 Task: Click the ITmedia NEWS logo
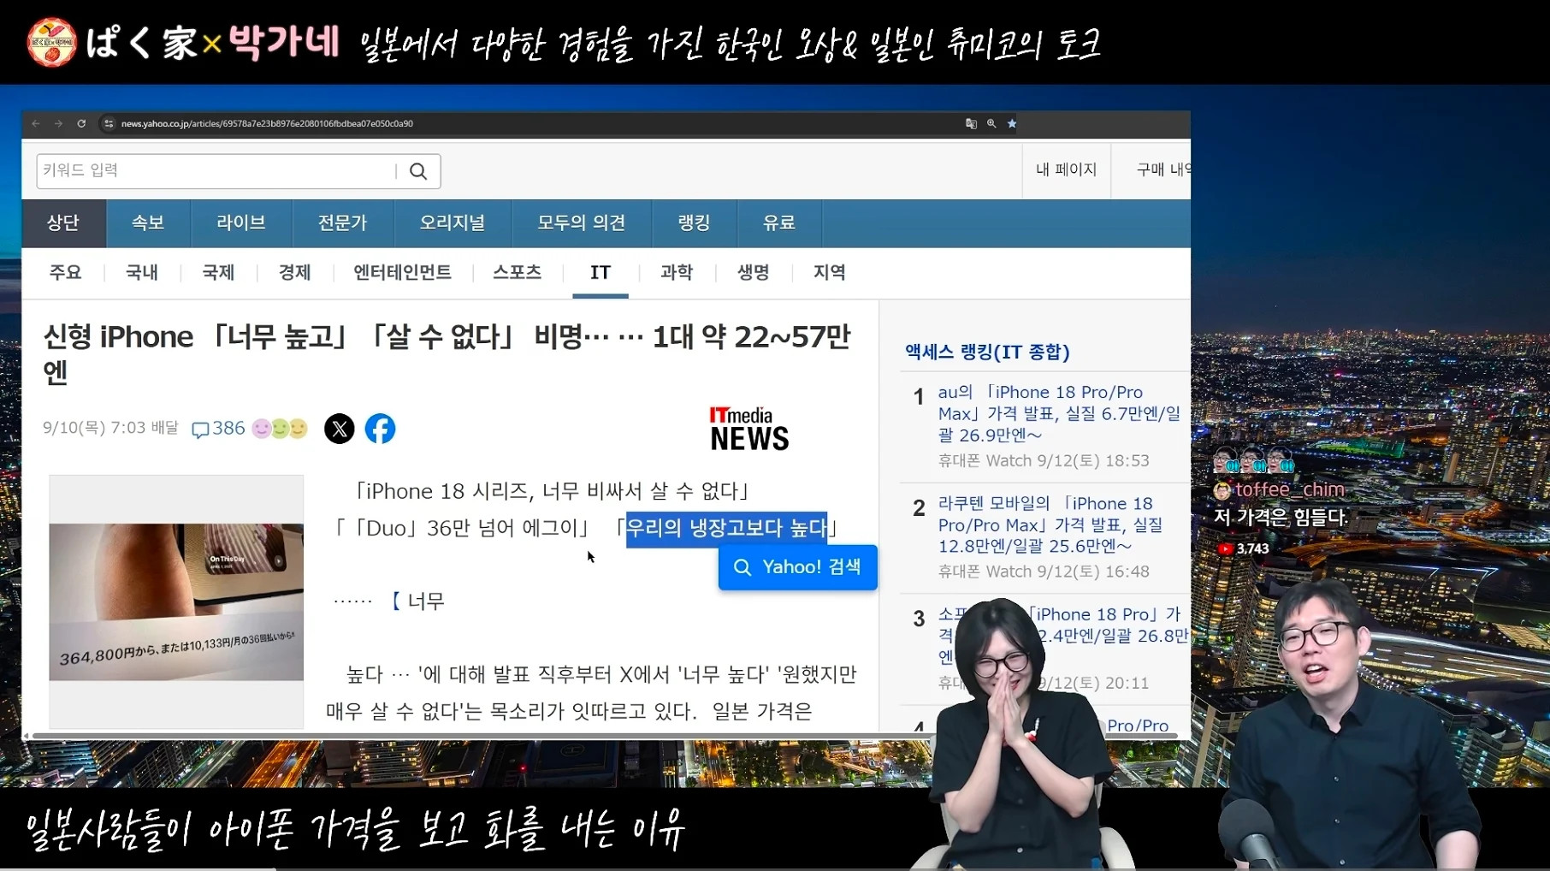pos(749,429)
